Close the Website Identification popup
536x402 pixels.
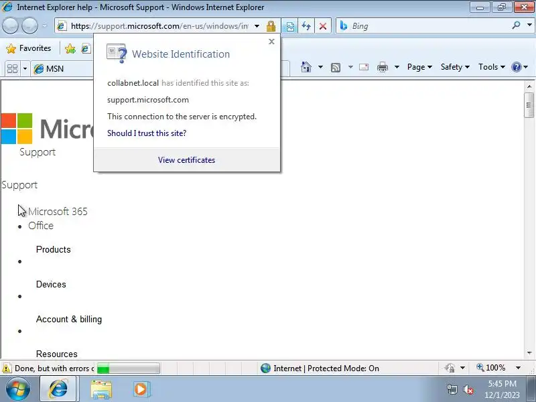tap(271, 42)
